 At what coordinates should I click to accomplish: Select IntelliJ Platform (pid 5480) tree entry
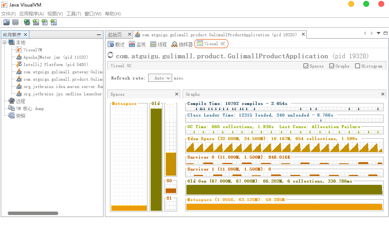[56, 64]
